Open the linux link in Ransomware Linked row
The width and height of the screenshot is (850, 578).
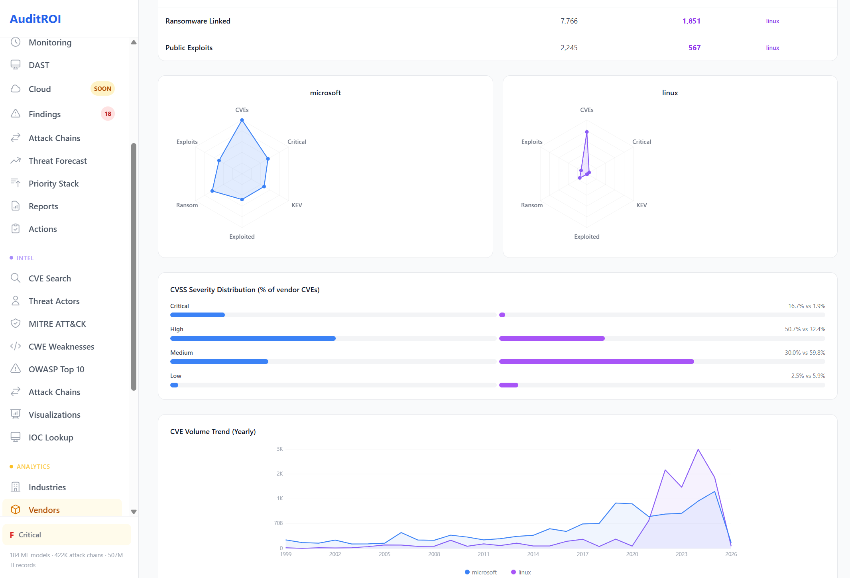(x=772, y=21)
